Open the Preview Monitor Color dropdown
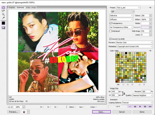155x115 pixels. [x=134, y=43]
